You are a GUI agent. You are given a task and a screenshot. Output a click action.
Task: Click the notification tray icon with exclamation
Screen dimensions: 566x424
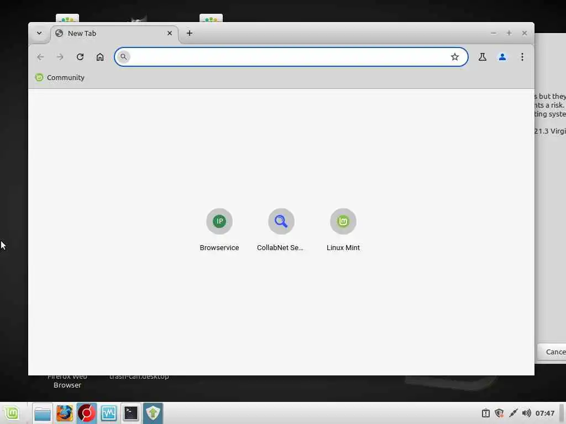486,413
